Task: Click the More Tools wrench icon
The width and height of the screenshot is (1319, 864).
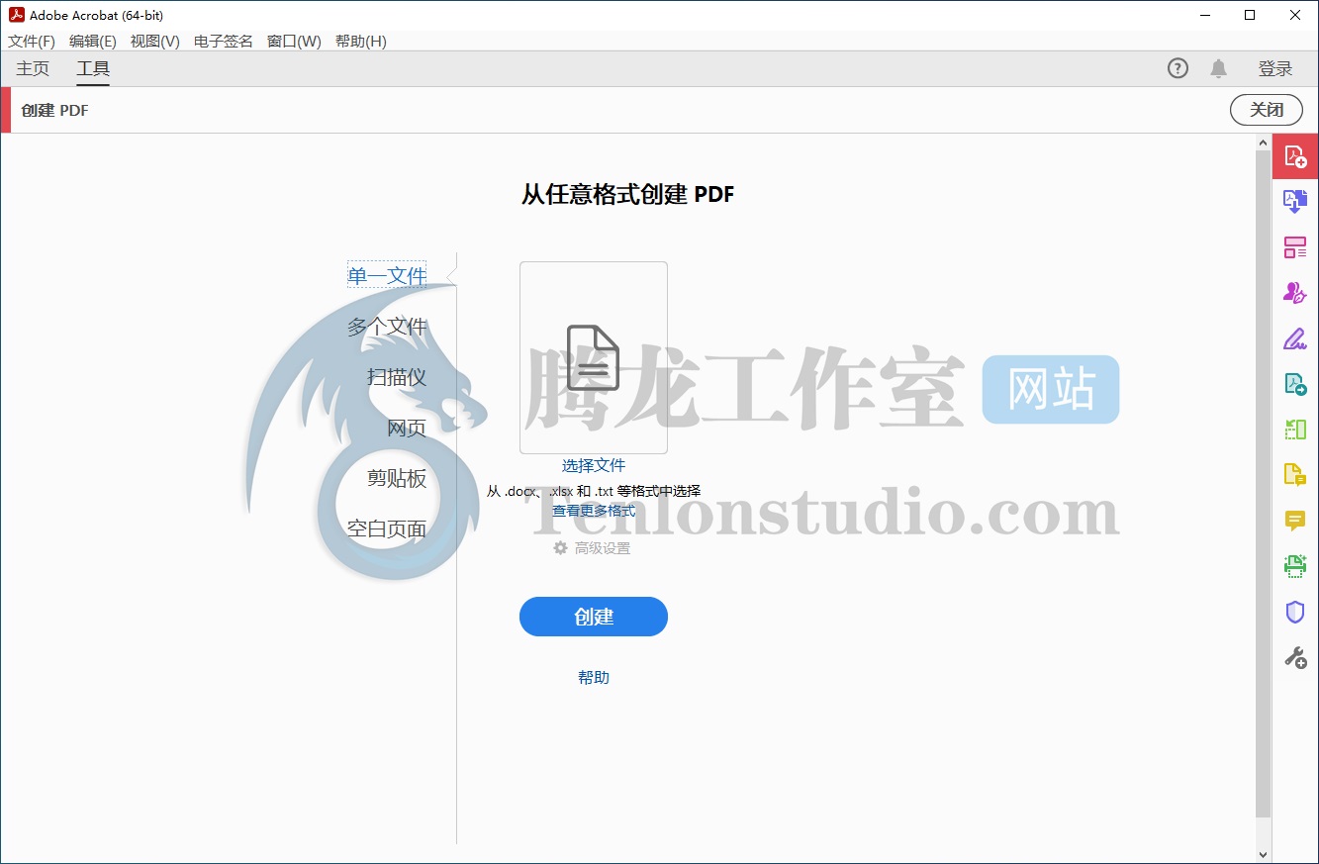Action: (1295, 657)
